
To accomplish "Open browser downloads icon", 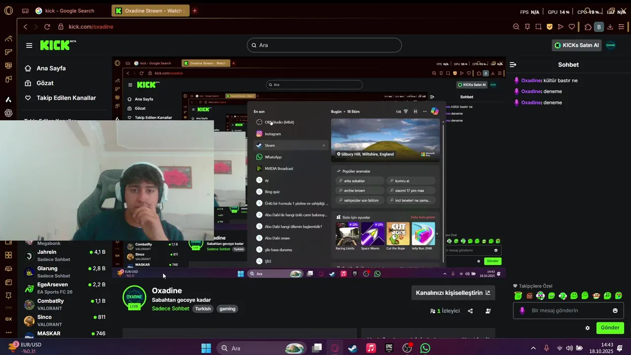I will pos(610,27).
